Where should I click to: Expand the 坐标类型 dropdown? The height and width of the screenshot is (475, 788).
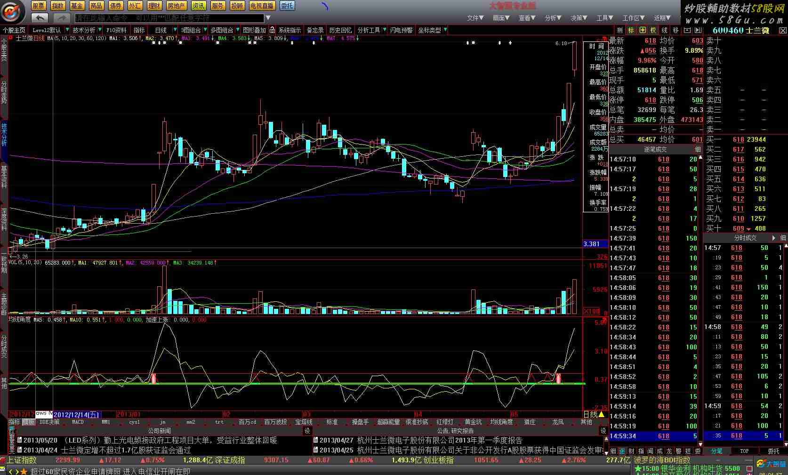click(445, 30)
